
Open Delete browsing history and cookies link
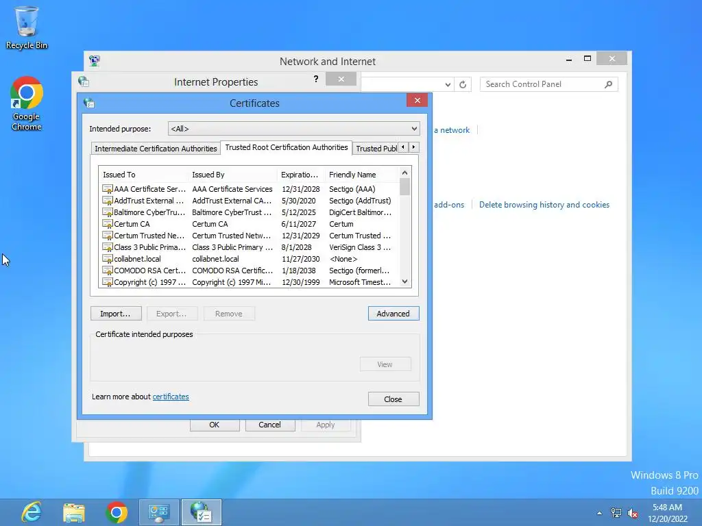click(x=544, y=204)
